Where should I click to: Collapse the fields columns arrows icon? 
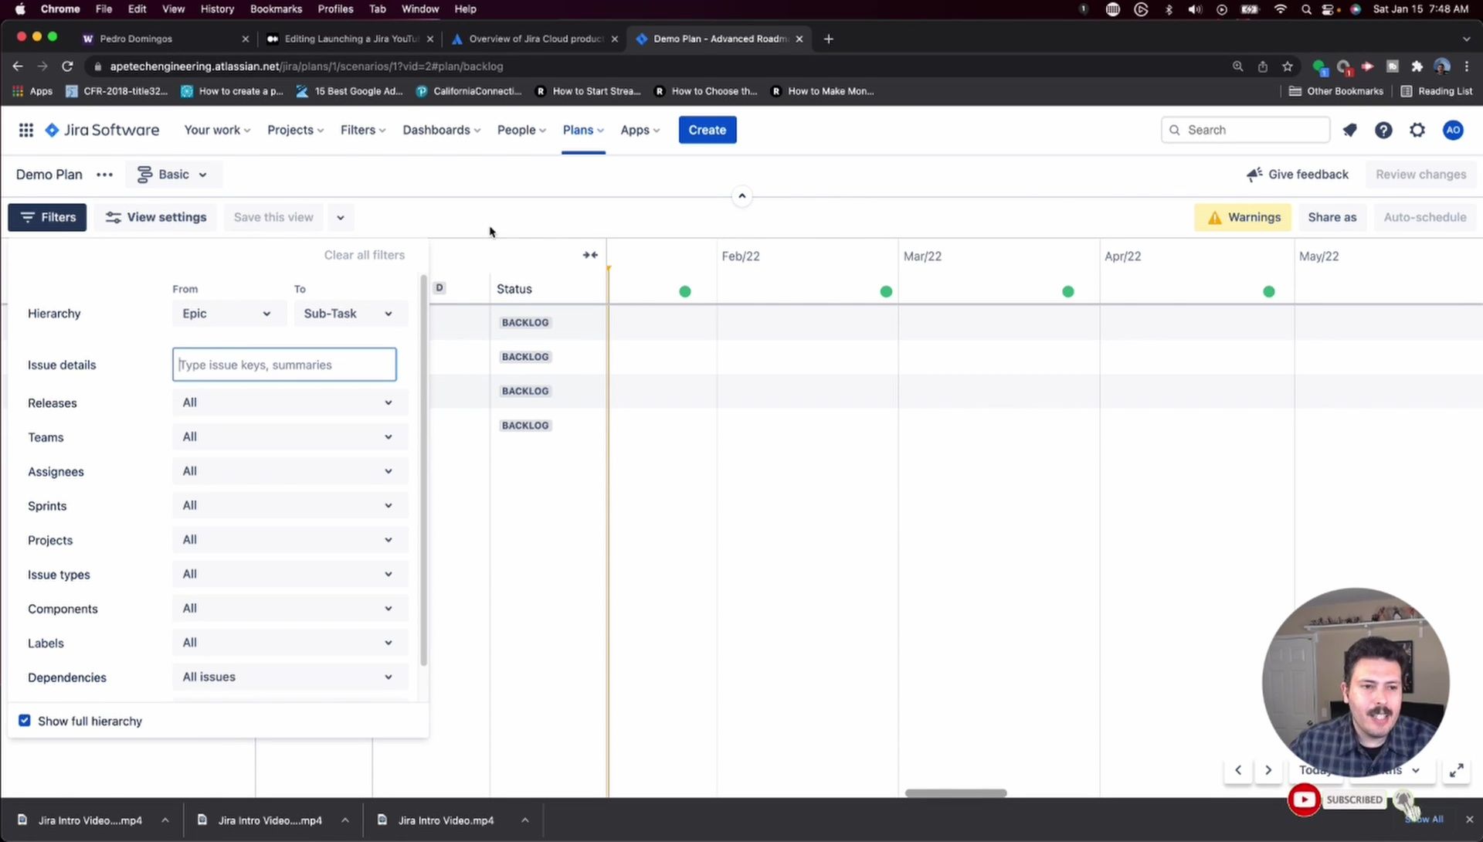tap(590, 255)
